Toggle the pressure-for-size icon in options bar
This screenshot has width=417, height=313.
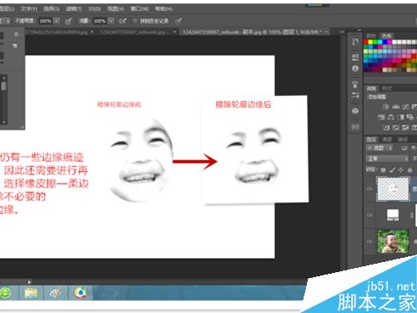point(178,21)
